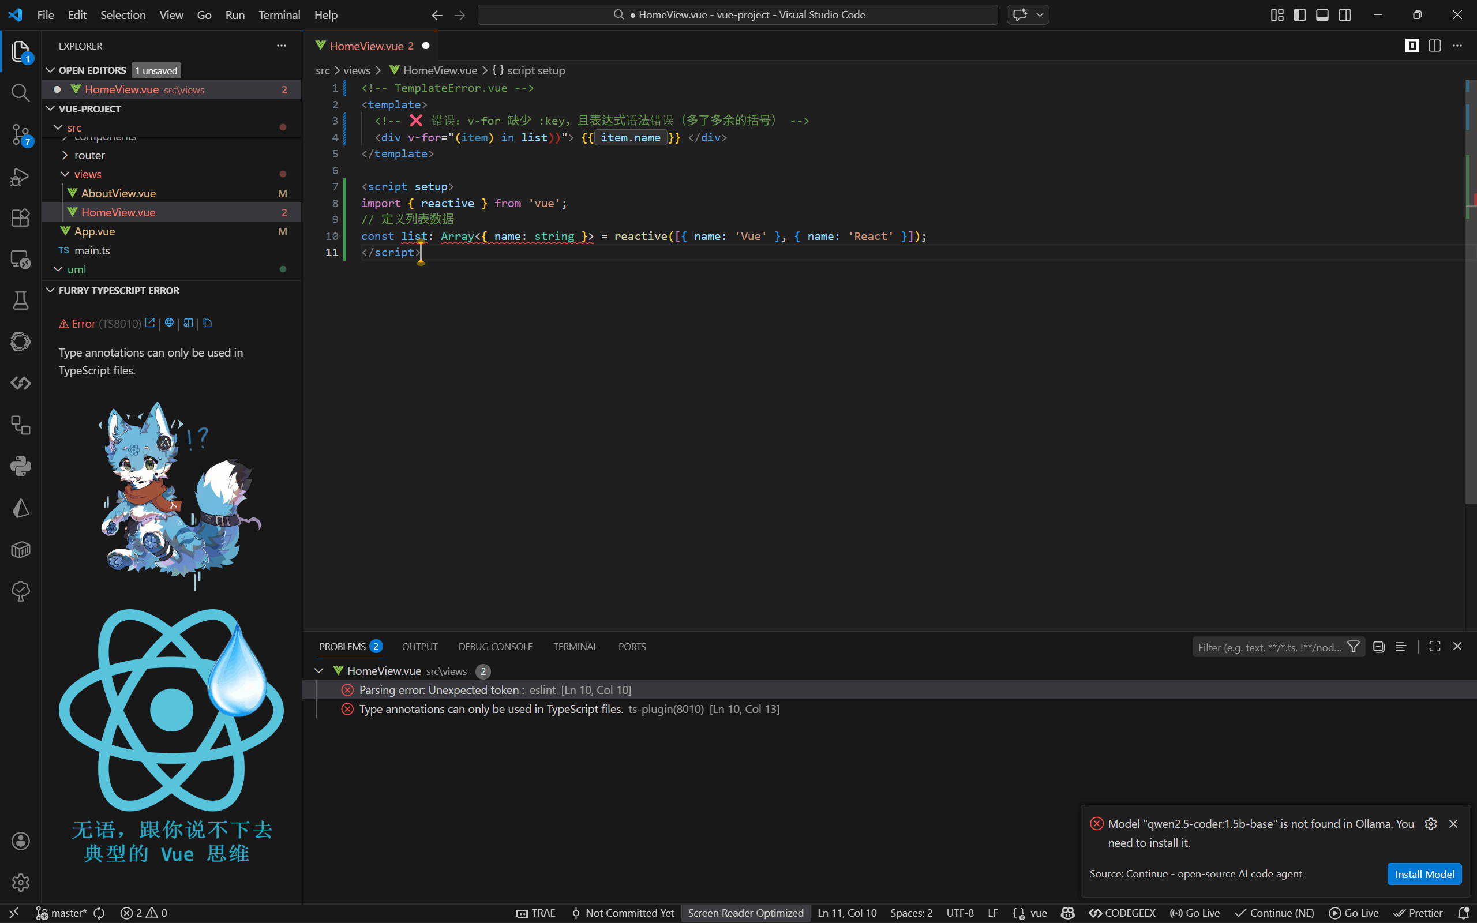Toggle Screen Reader Optimized mode
This screenshot has width=1477, height=923.
[745, 913]
